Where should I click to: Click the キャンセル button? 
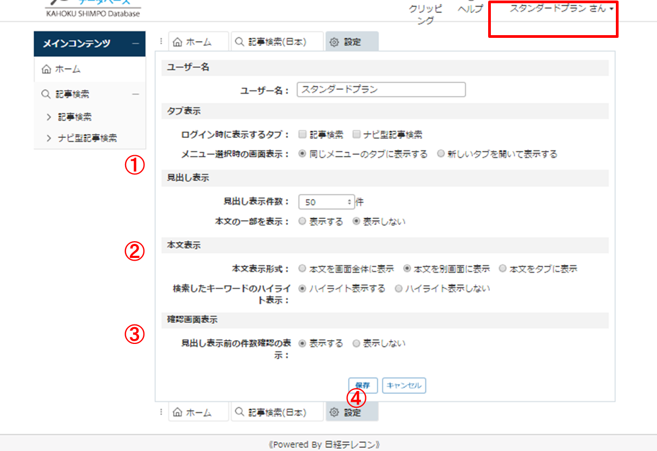(x=404, y=386)
